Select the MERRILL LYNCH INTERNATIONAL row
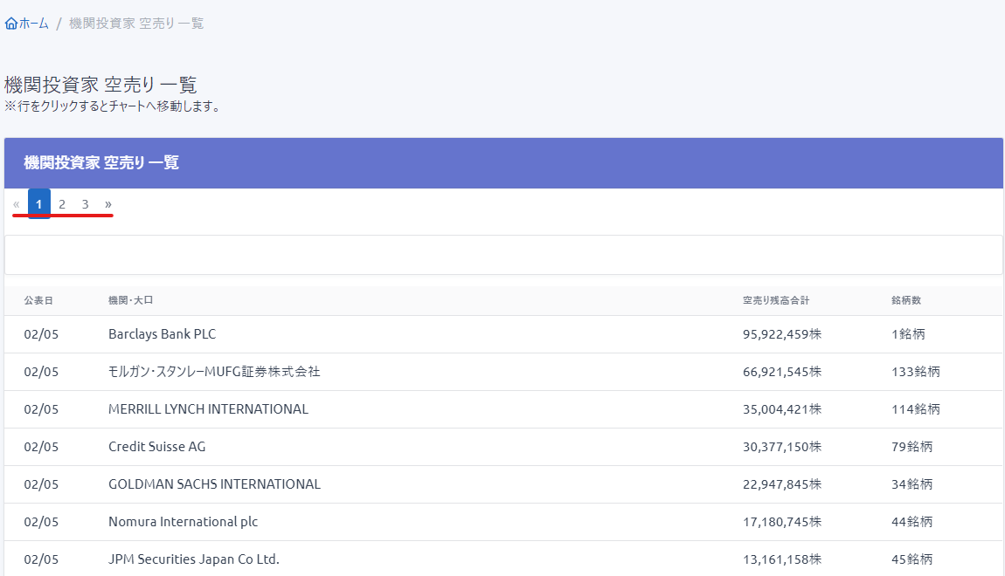Viewport: 1005px width, 576px height. click(x=208, y=409)
